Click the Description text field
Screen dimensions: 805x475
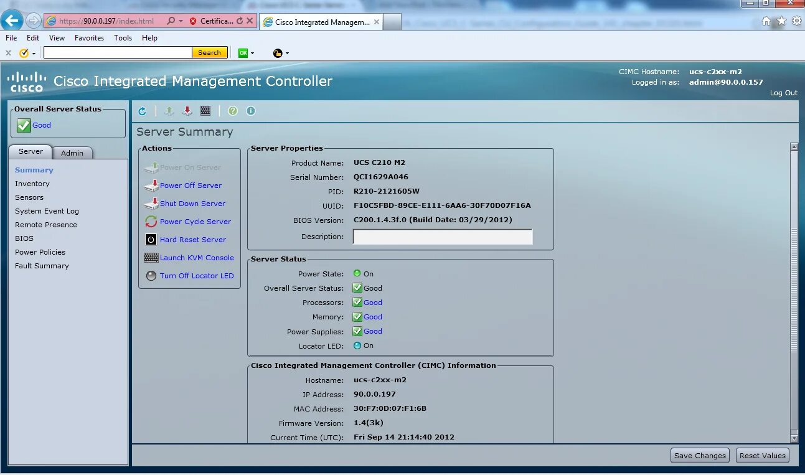click(443, 237)
